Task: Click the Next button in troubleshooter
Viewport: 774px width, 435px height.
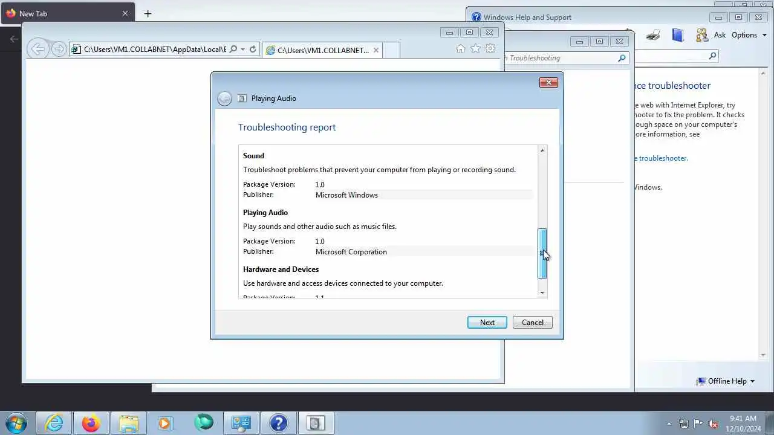Action: pos(487,323)
